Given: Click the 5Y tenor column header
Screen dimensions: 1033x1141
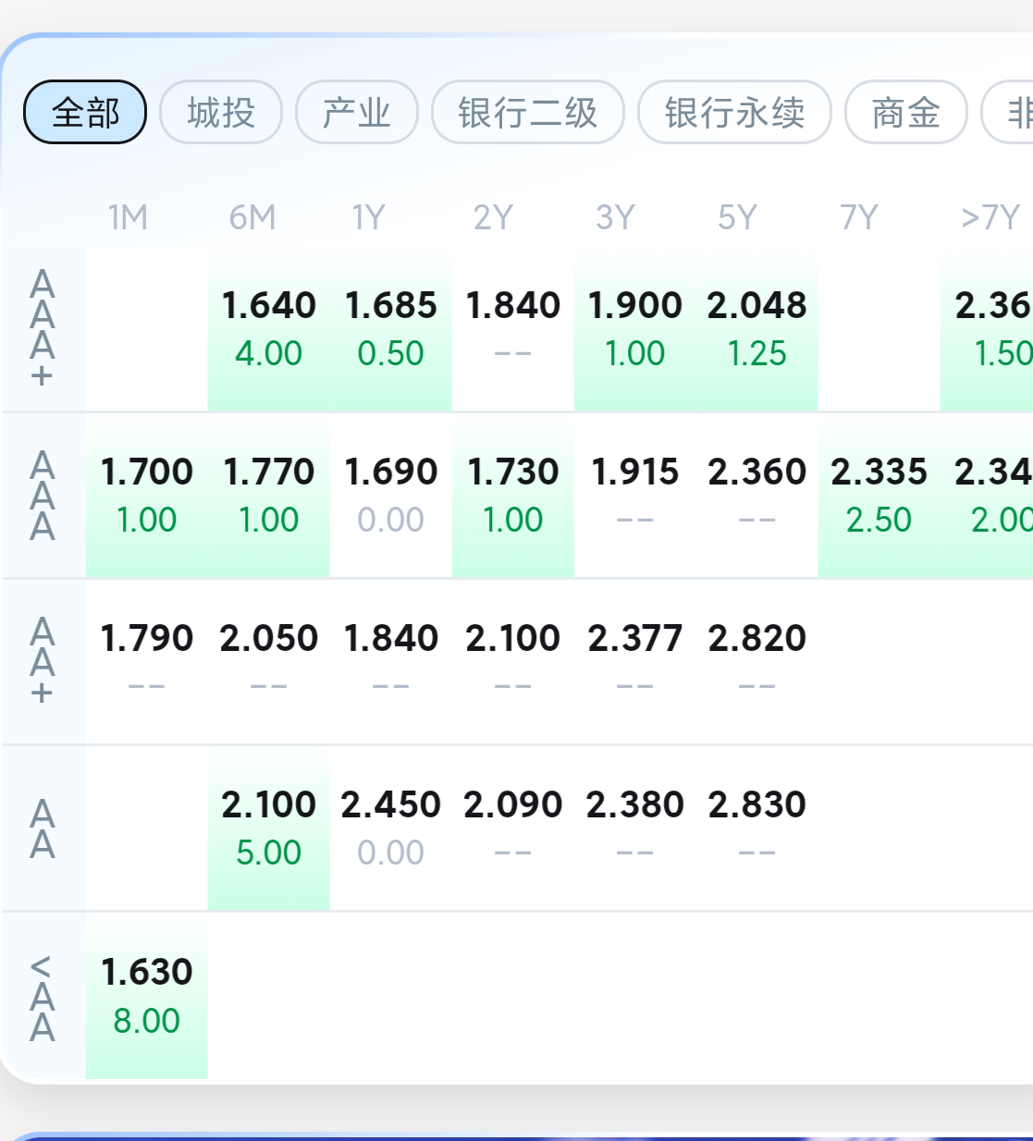Looking at the screenshot, I should (x=737, y=217).
